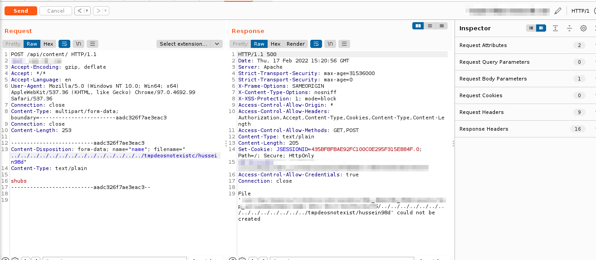Switch Request view to Raw tab

pyautogui.click(x=32, y=44)
